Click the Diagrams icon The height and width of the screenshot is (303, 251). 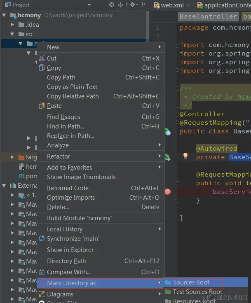tap(42, 294)
